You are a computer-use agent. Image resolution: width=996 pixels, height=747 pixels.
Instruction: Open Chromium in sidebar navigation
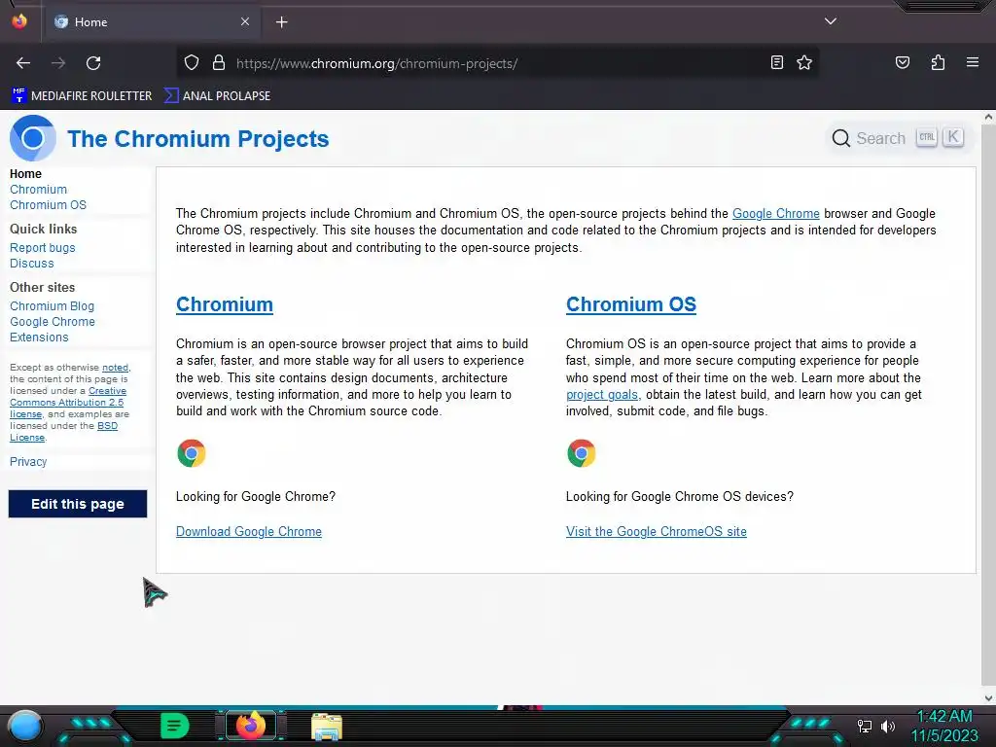[x=38, y=190]
